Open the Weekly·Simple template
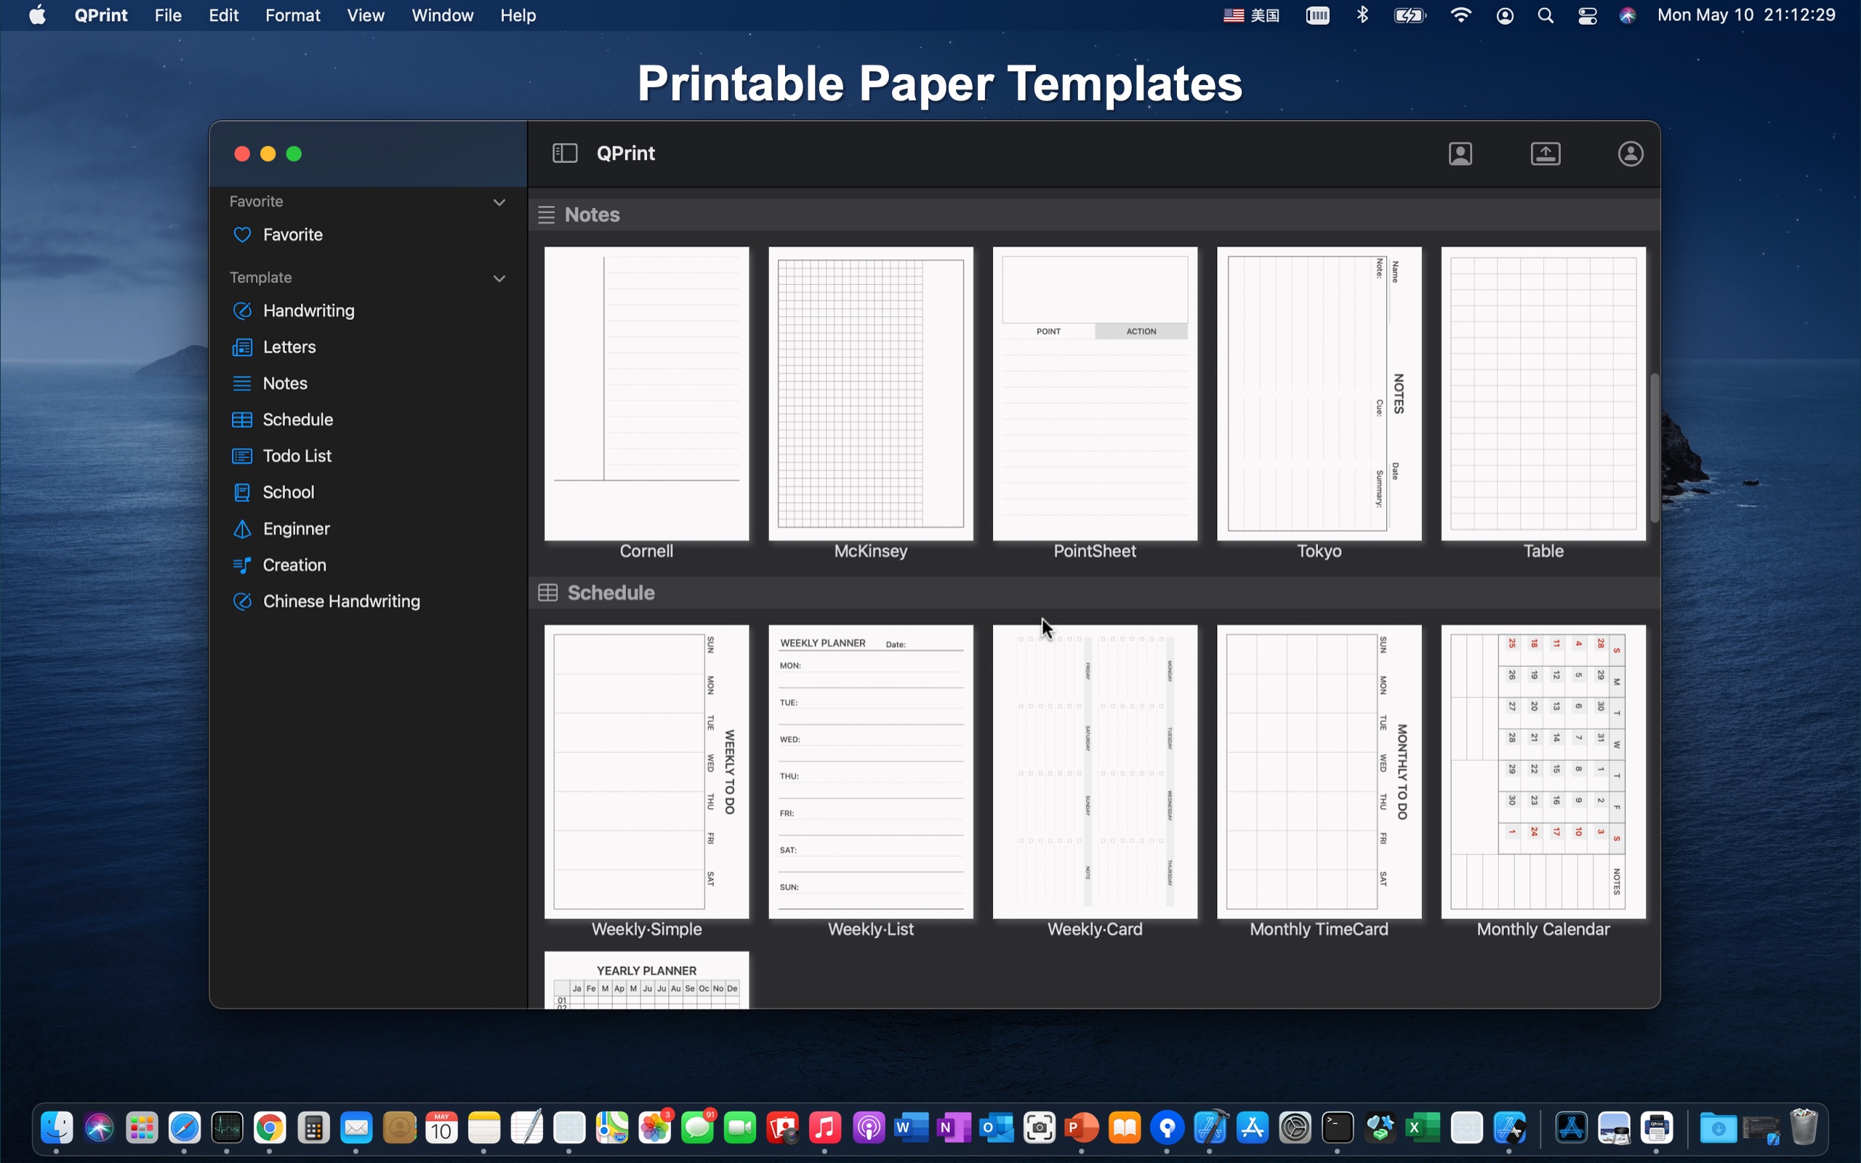 (x=646, y=771)
